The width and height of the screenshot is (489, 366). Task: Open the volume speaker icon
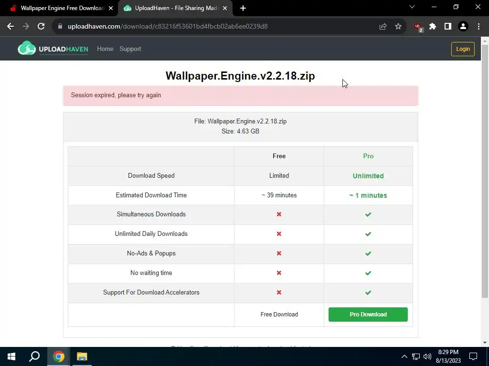tap(427, 356)
